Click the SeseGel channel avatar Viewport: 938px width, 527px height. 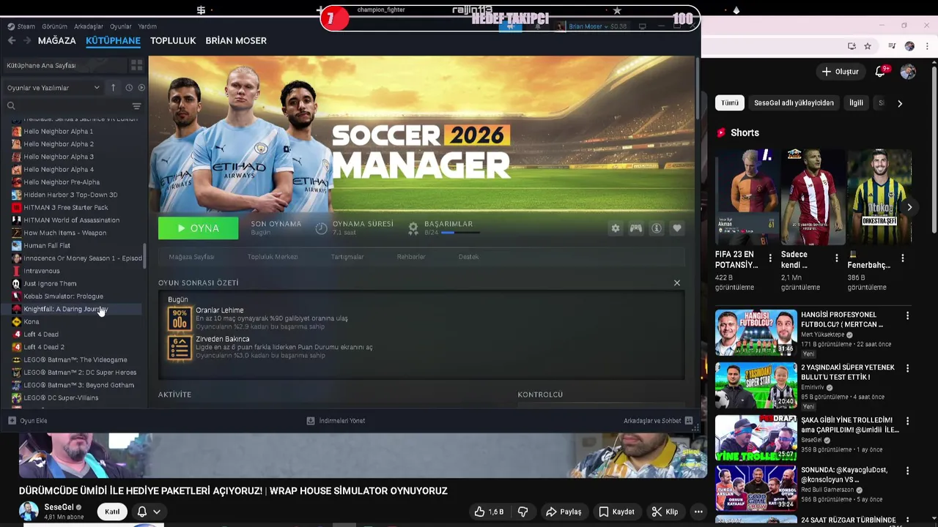(x=29, y=511)
